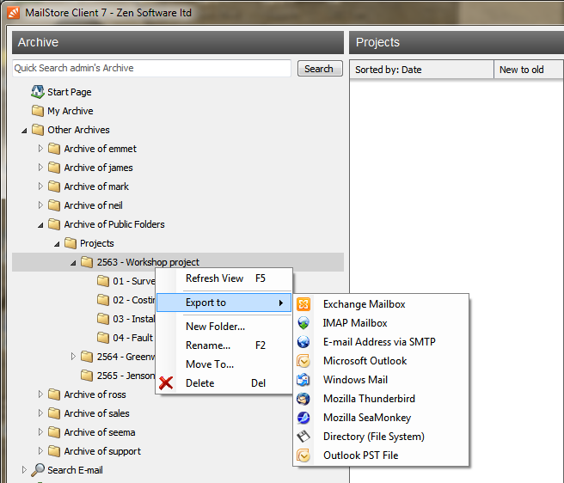Click the Outlook PST File icon
Screen dimensions: 564x483
tap(303, 455)
